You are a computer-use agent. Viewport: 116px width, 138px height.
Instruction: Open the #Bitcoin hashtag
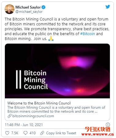tap(87, 34)
